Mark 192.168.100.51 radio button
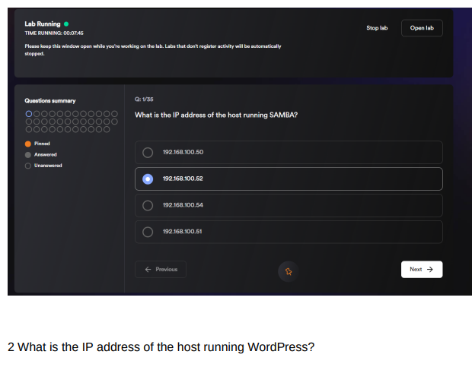 pyautogui.click(x=148, y=232)
